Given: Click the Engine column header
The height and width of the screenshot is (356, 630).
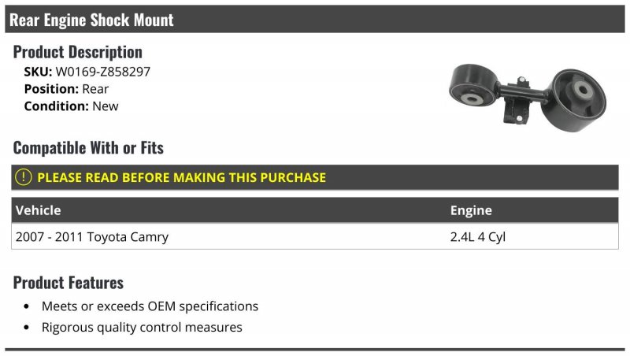Looking at the screenshot, I should pos(471,210).
